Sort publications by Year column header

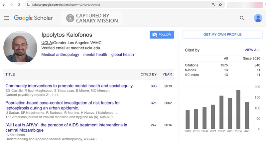[x=167, y=74]
